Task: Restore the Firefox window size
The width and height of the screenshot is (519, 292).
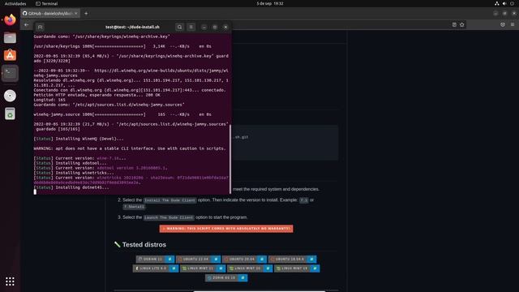Action: click(504, 13)
